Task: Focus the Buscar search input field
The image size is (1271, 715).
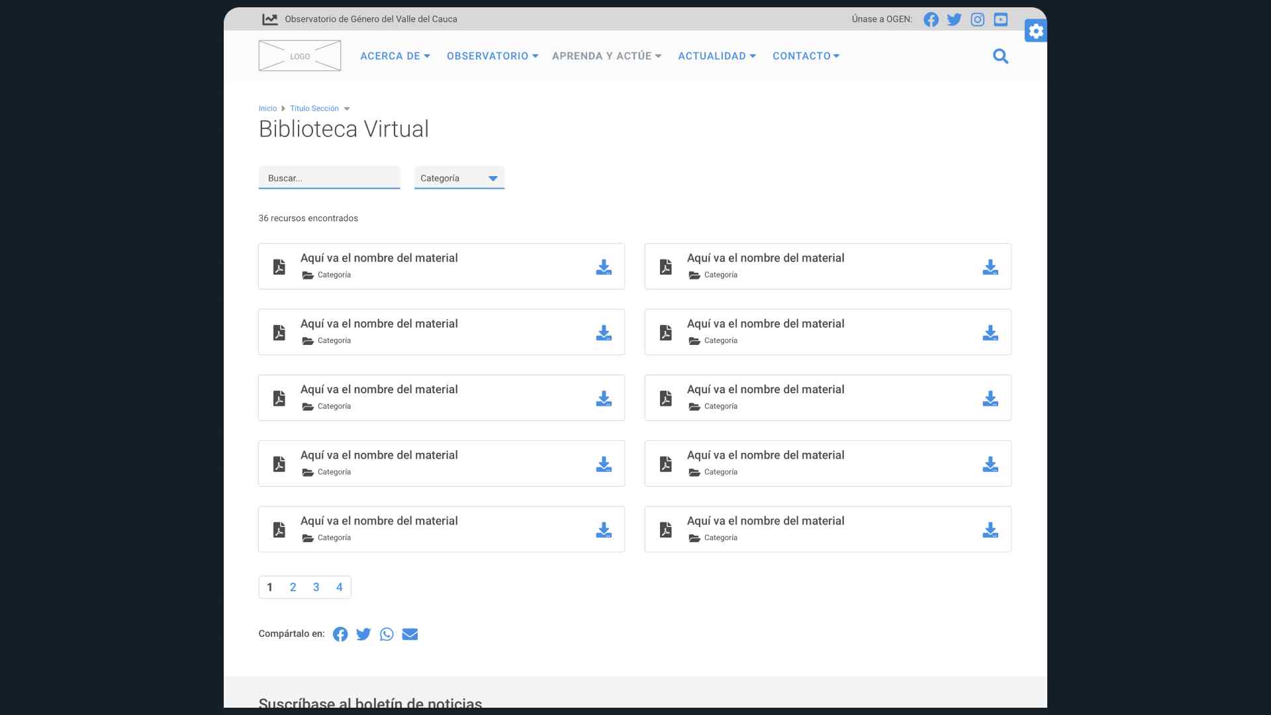Action: pos(329,178)
